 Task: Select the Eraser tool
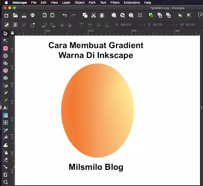6,160
